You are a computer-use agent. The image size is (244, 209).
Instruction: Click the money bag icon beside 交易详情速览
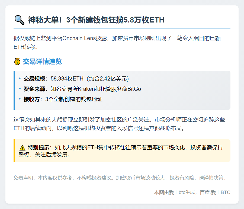(17, 62)
